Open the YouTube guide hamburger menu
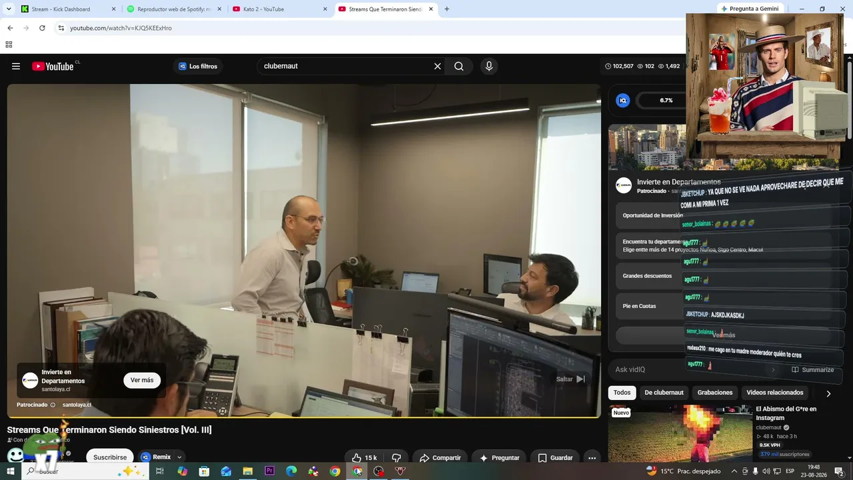 pos(16,66)
